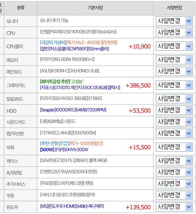Open the 사양변경 dropdown for 케이스 row
This screenshot has height=214, width=196.
tap(174, 161)
